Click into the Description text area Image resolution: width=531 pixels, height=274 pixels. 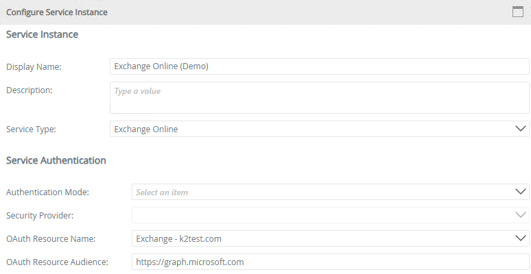click(319, 98)
